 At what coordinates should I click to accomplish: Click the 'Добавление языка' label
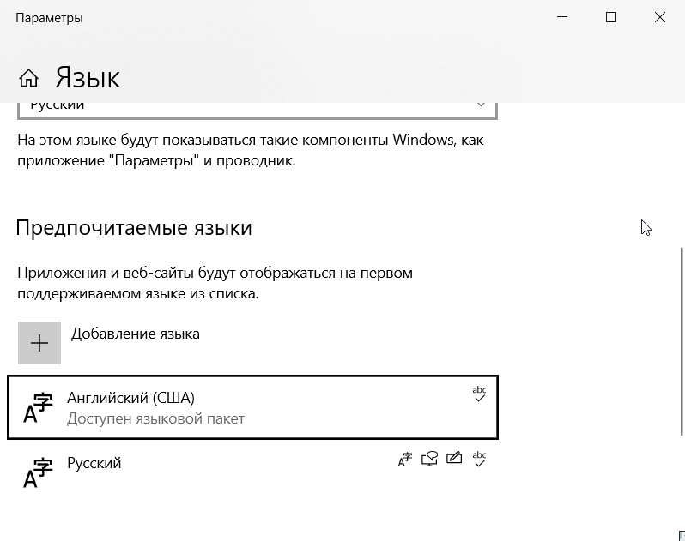pos(136,334)
